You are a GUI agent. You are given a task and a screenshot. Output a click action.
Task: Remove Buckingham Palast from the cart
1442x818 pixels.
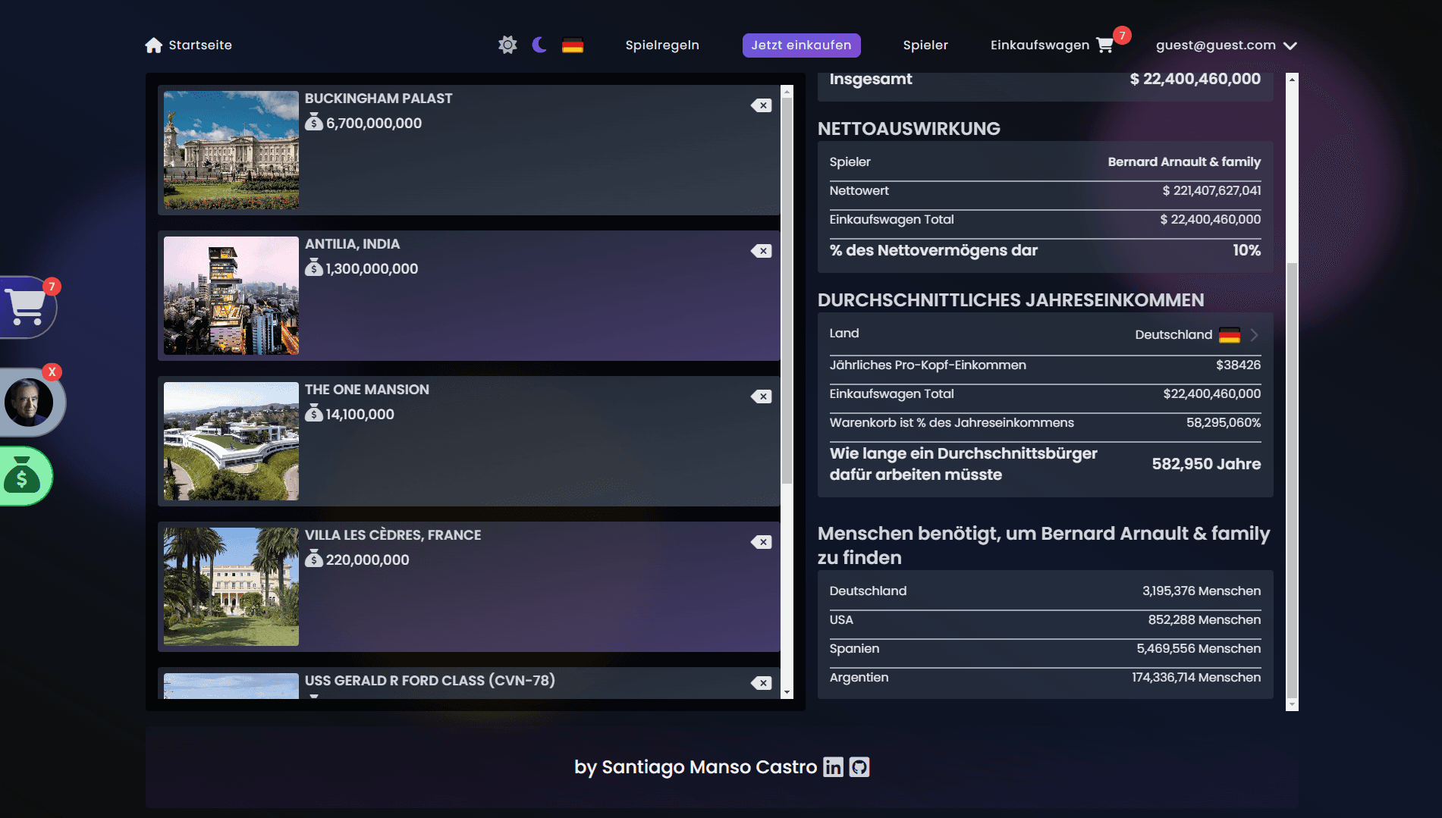pyautogui.click(x=761, y=105)
